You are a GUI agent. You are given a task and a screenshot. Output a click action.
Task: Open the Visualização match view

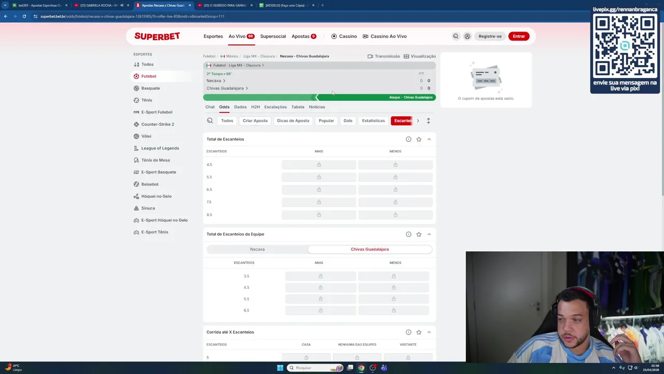[420, 56]
